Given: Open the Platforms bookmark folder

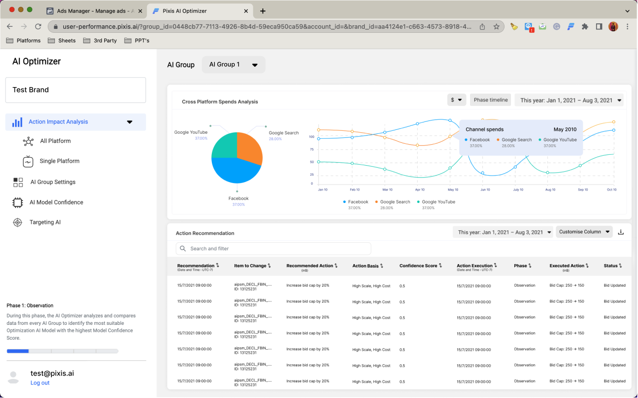Looking at the screenshot, I should coord(23,40).
